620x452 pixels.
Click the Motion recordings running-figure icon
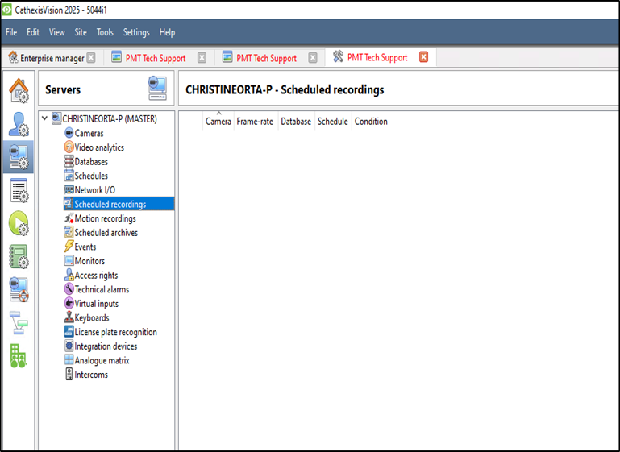(x=69, y=218)
